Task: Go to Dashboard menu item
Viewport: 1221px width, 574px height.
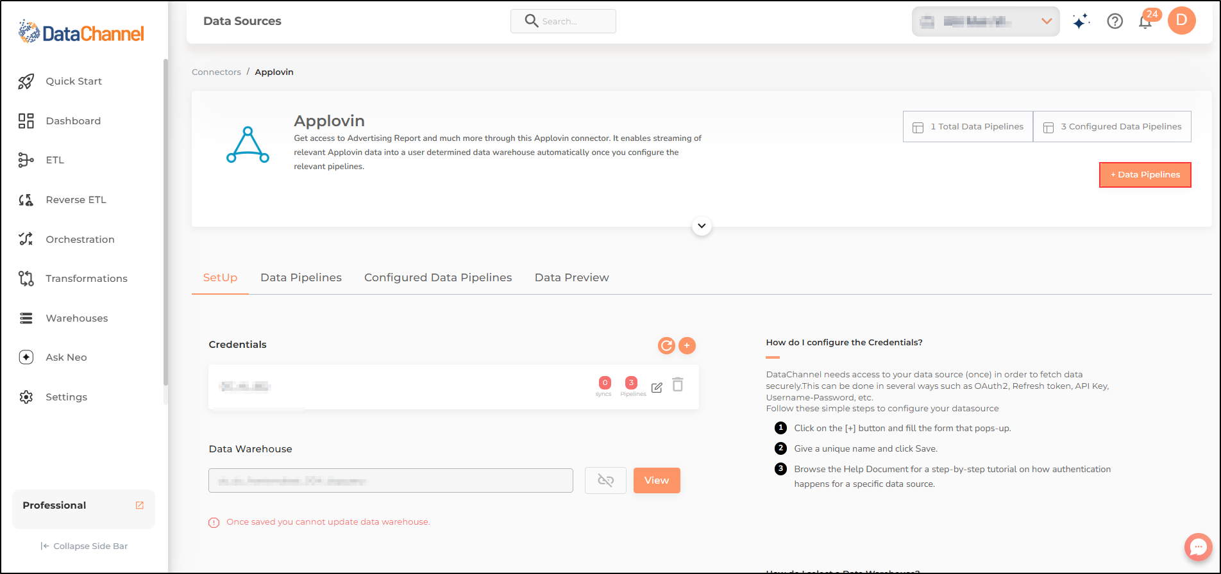Action: click(73, 121)
